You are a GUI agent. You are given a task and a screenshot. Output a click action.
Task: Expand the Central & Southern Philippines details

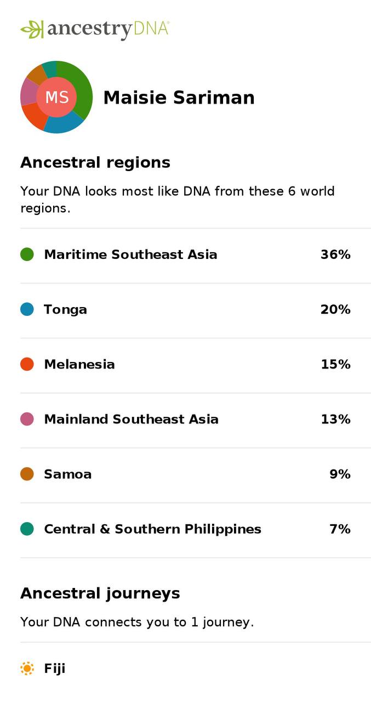[x=153, y=529]
